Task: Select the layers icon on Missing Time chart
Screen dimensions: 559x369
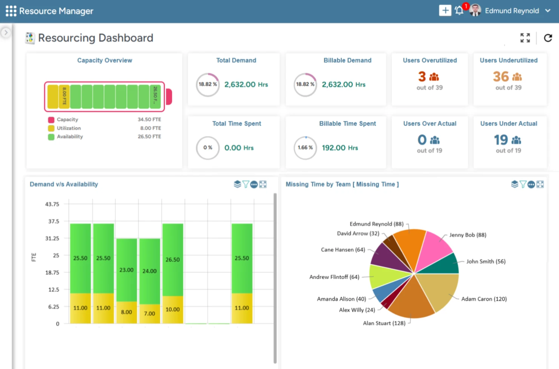Action: (x=514, y=184)
